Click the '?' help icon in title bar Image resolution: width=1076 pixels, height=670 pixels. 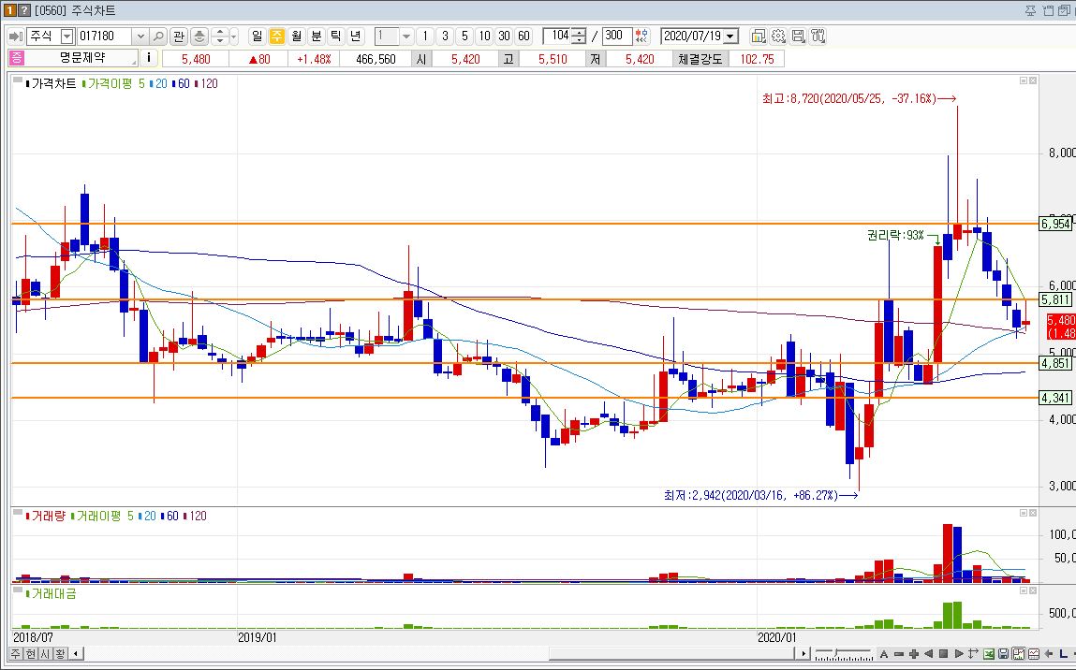pyautogui.click(x=24, y=10)
